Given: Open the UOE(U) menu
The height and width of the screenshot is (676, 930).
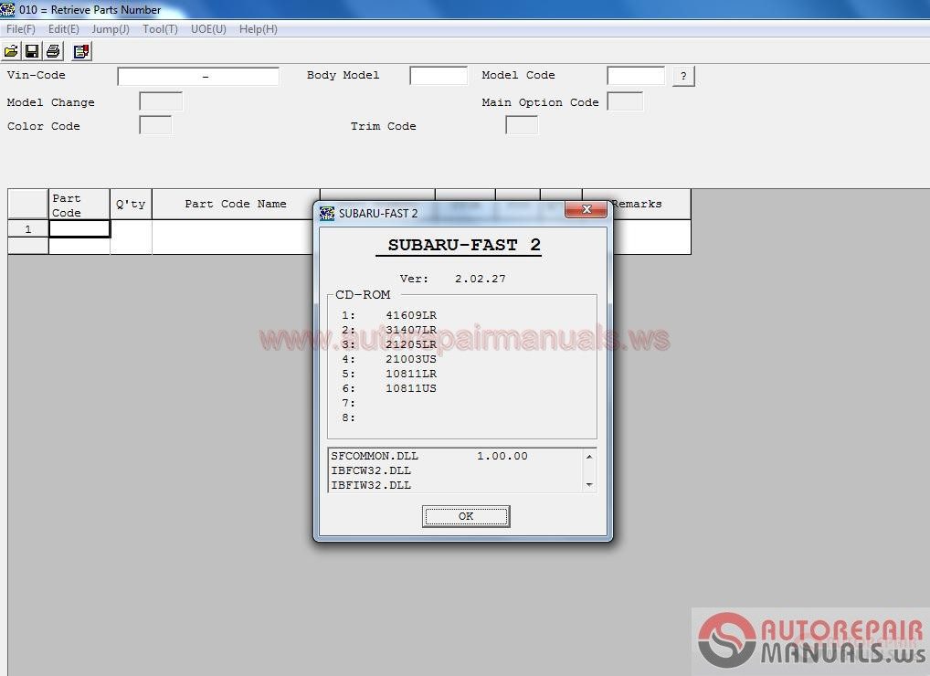Looking at the screenshot, I should 208,29.
